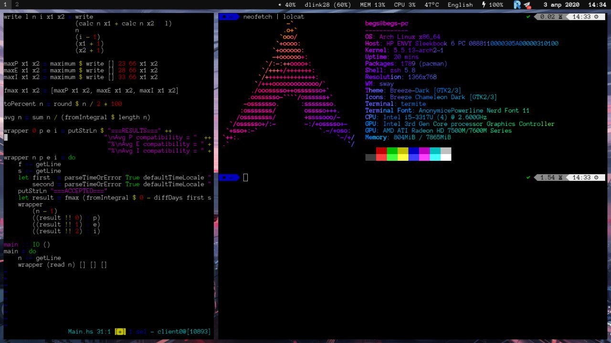The image size is (611, 343).
Task: Click the 'WM: sway' line
Action: pos(379,83)
